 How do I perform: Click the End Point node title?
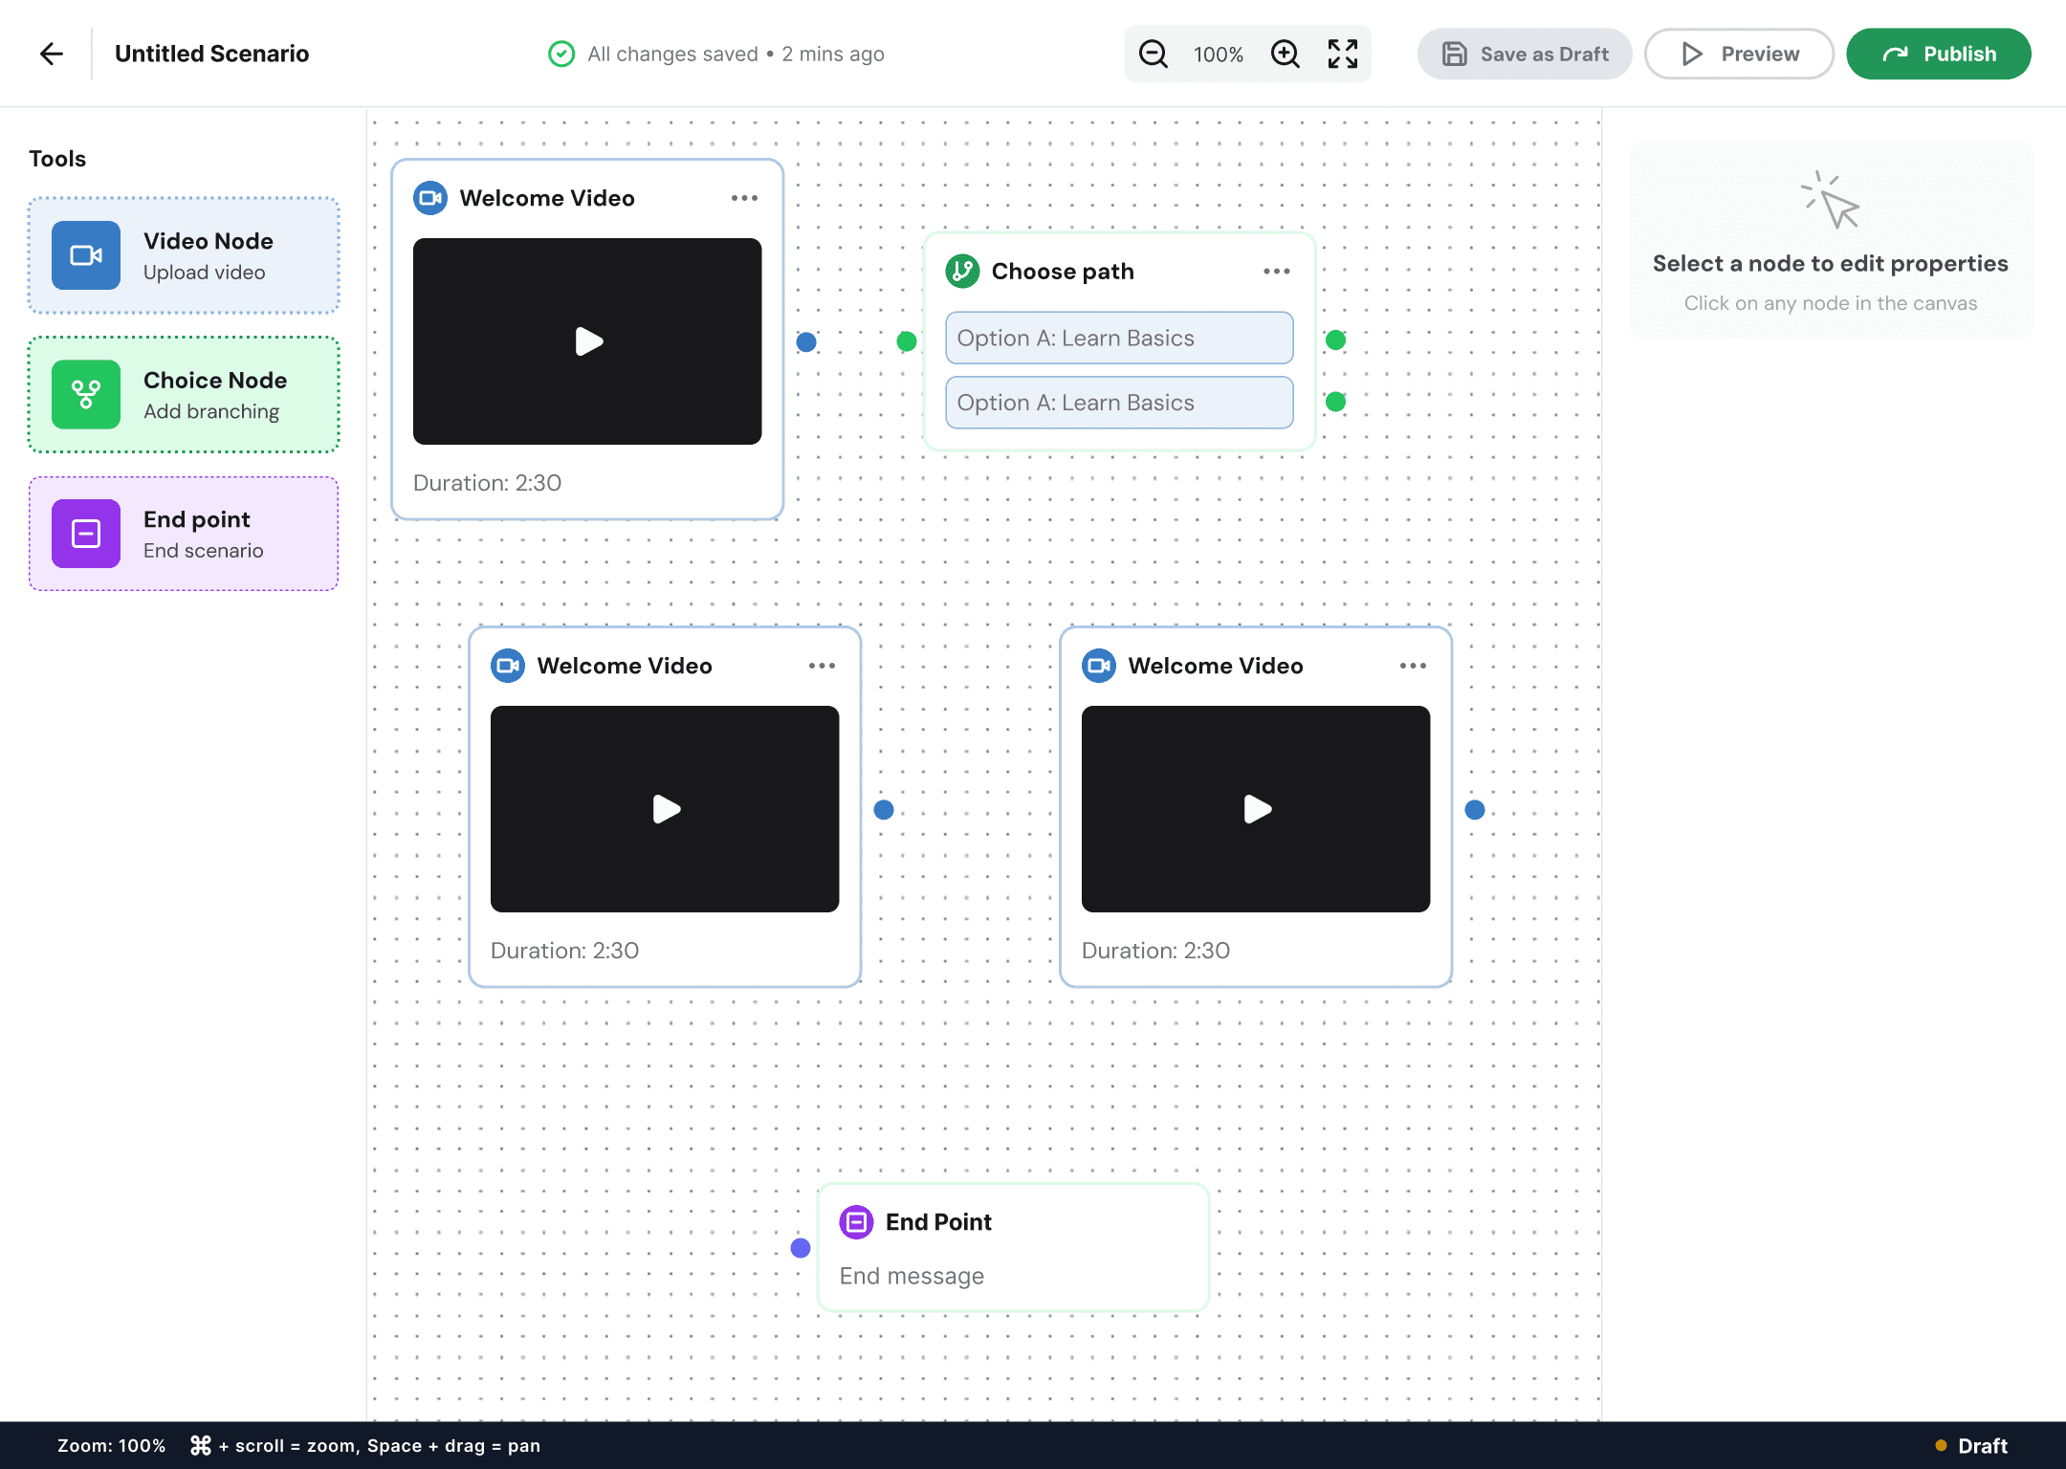(x=938, y=1222)
